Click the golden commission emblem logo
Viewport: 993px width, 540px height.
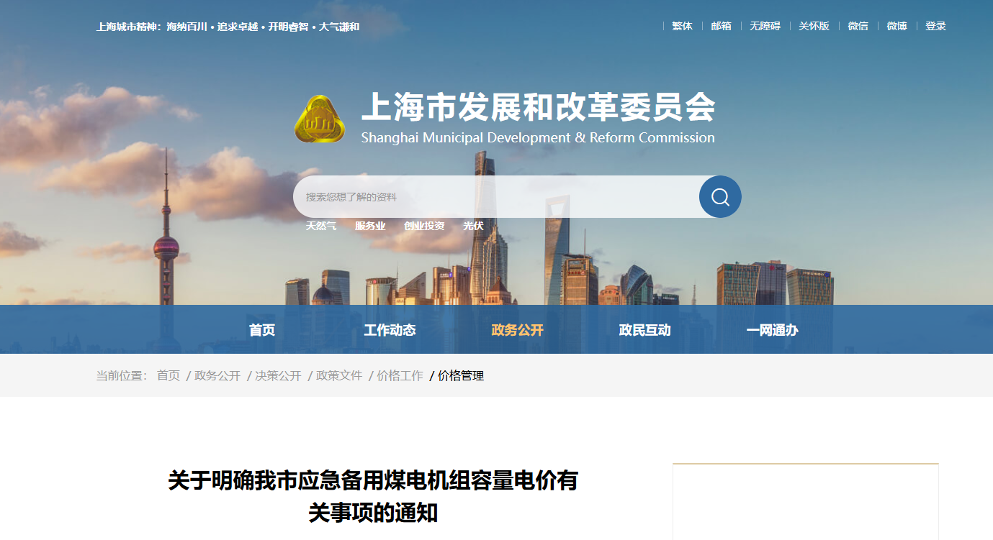click(x=319, y=119)
